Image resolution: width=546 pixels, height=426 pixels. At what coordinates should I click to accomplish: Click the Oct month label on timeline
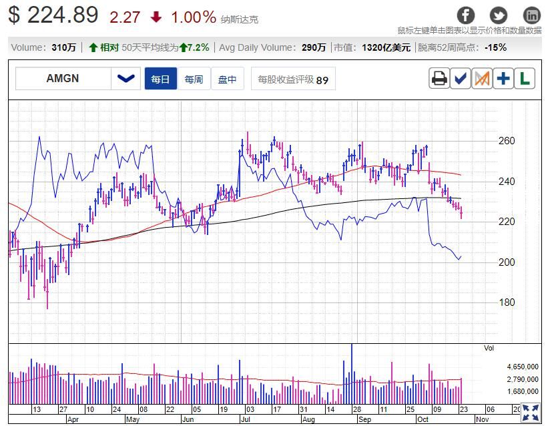pos(423,419)
